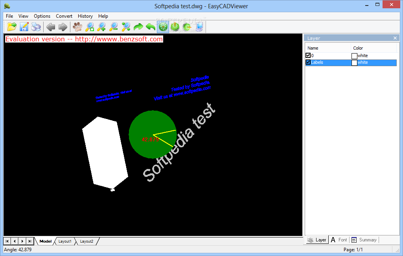Open the Help menu
The height and width of the screenshot is (256, 403).
[103, 16]
